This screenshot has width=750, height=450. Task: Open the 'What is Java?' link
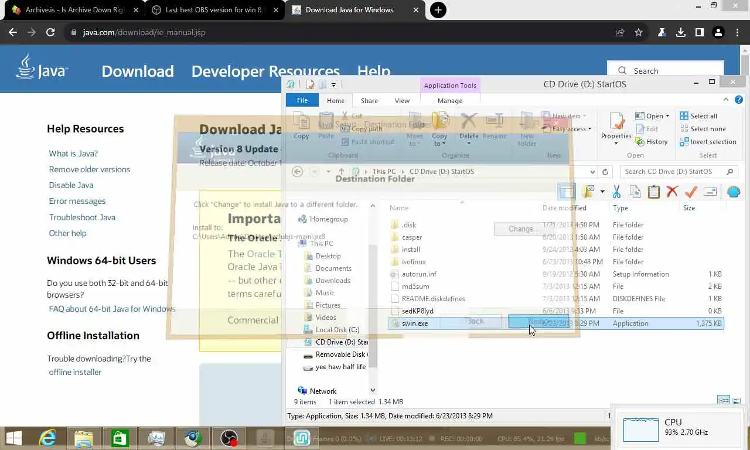click(73, 154)
